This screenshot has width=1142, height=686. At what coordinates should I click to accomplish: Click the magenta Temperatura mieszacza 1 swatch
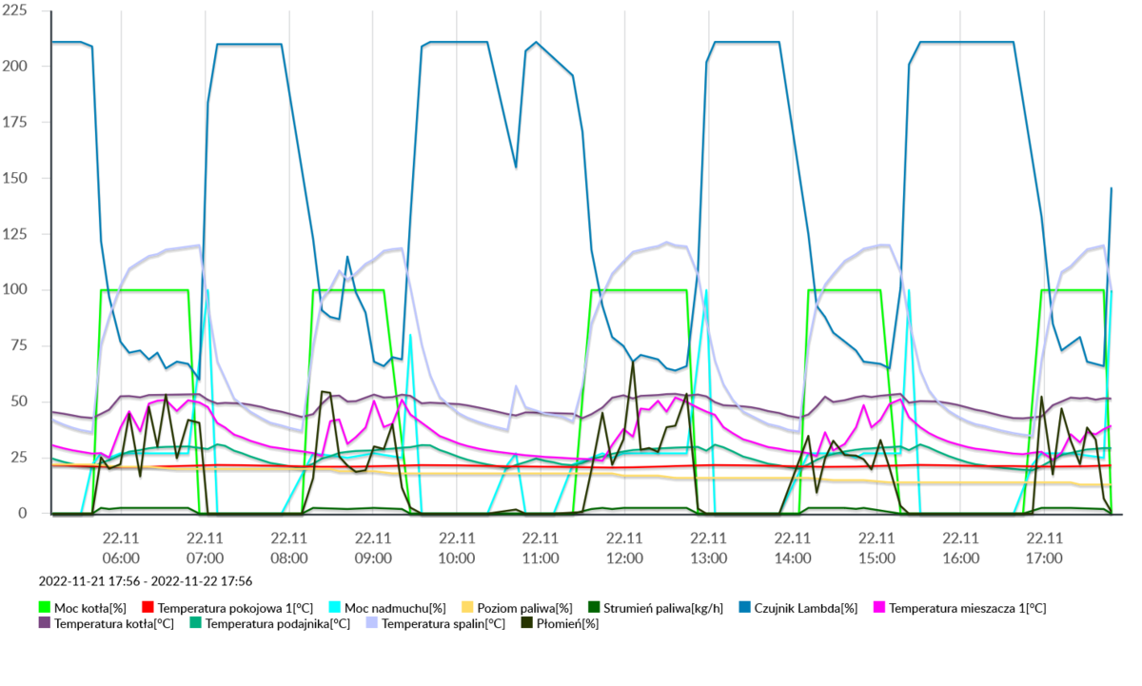878,607
